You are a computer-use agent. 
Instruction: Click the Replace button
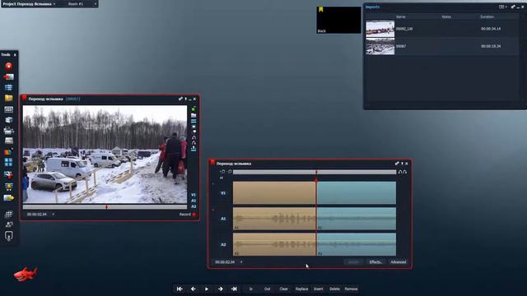tap(301, 289)
